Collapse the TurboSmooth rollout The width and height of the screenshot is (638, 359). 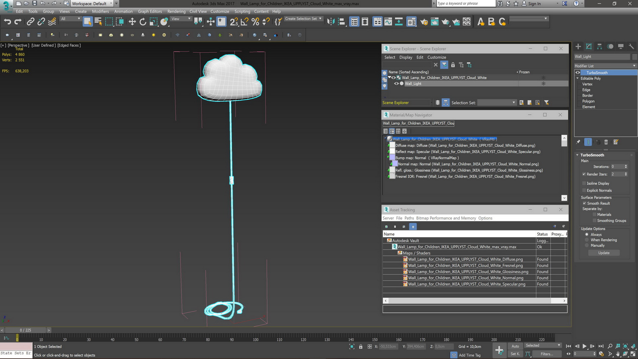(578, 155)
